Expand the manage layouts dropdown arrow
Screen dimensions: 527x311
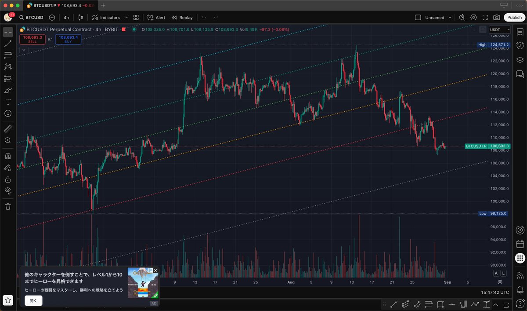coord(450,18)
